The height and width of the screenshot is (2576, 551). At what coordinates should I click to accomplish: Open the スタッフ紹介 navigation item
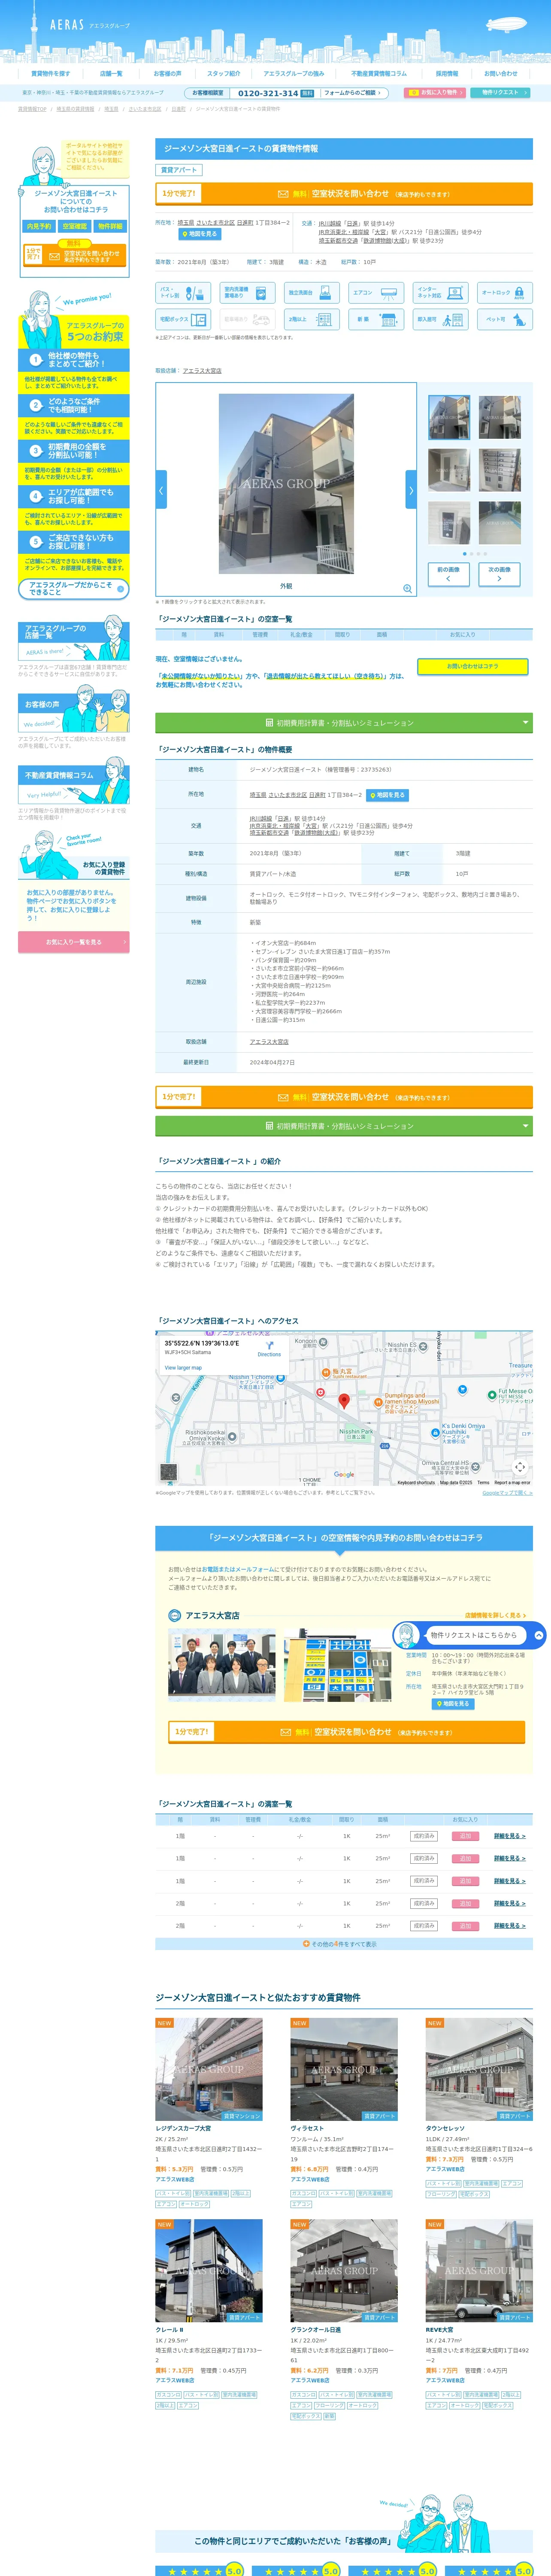pos(223,74)
